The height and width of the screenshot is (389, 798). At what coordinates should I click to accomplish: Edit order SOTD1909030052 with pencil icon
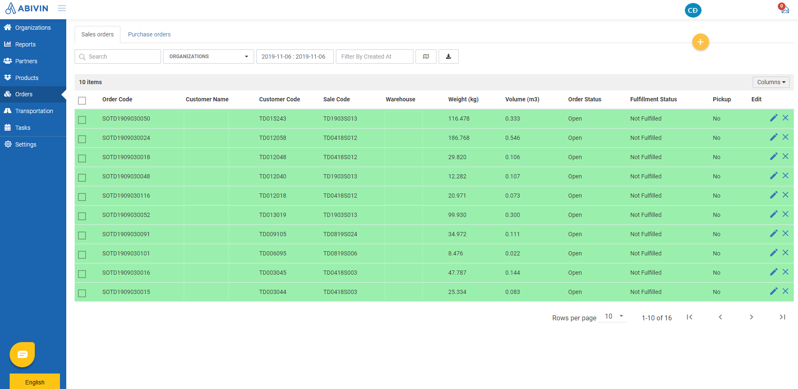pyautogui.click(x=774, y=214)
